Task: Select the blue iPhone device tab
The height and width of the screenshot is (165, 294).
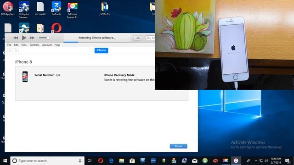Action: [x=101, y=50]
